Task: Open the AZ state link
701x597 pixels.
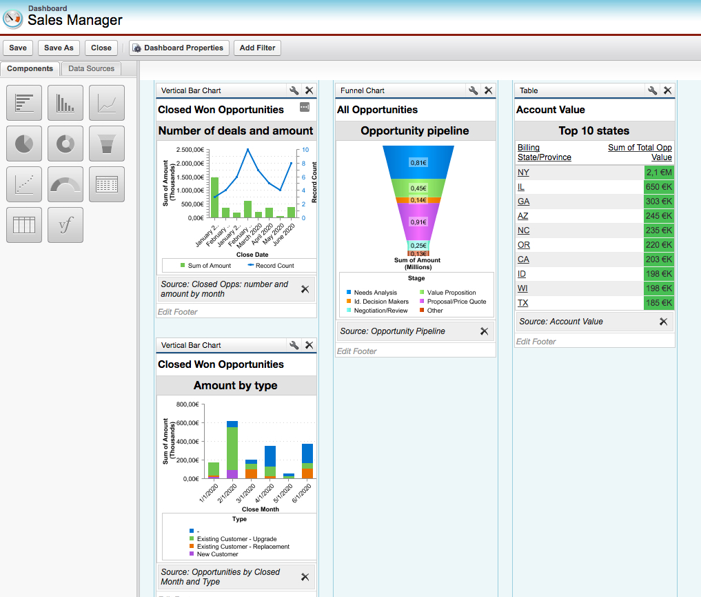Action: [522, 216]
